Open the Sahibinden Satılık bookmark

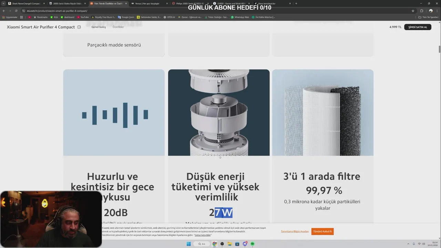point(148,17)
